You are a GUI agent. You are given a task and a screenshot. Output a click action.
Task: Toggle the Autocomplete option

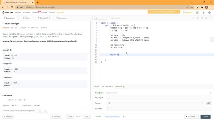[114, 18]
